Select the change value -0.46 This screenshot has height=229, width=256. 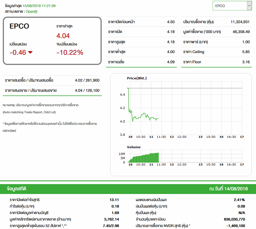[x=18, y=53]
